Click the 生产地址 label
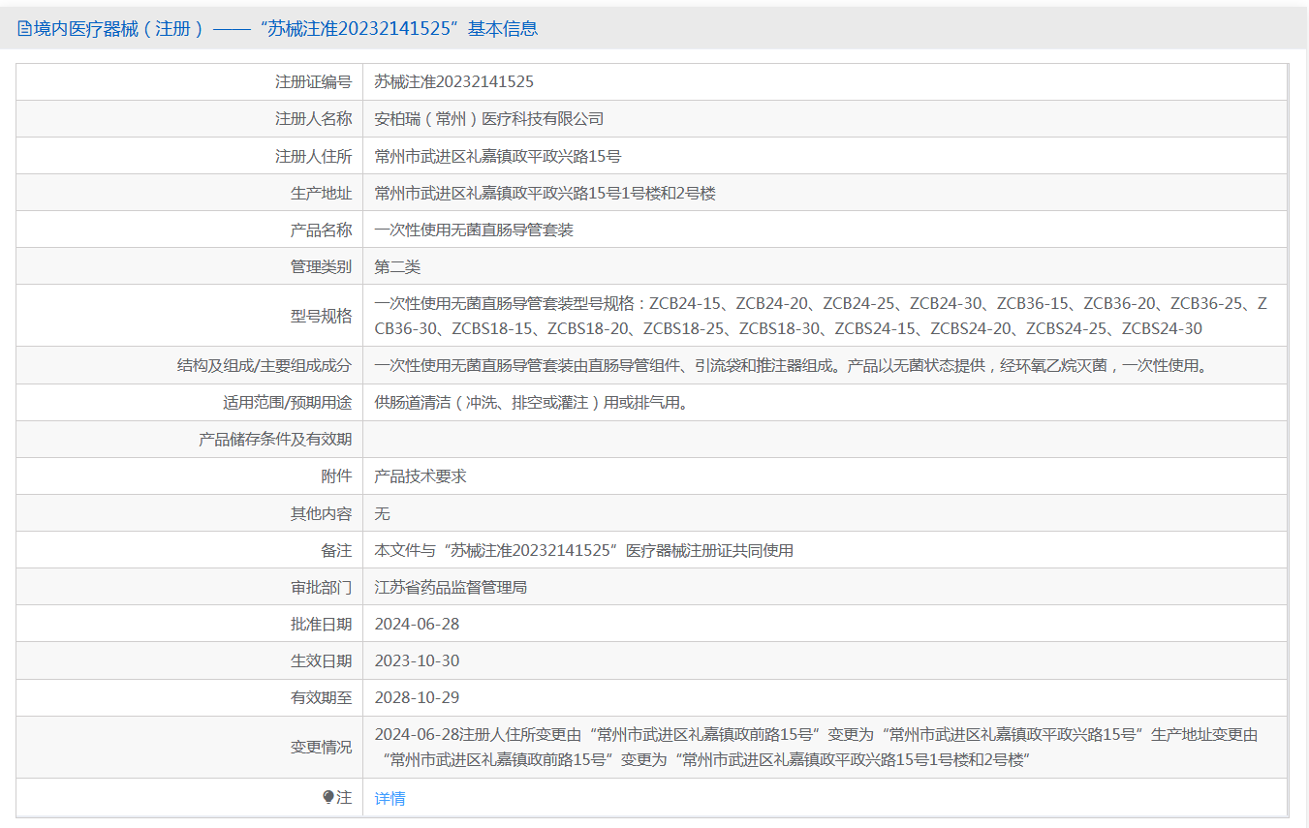The width and height of the screenshot is (1309, 828). click(x=321, y=193)
